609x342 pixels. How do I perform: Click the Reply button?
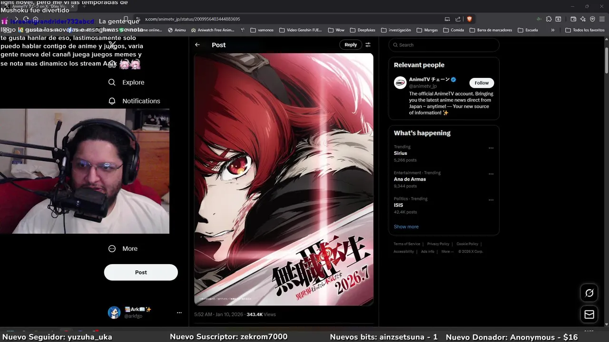point(351,45)
